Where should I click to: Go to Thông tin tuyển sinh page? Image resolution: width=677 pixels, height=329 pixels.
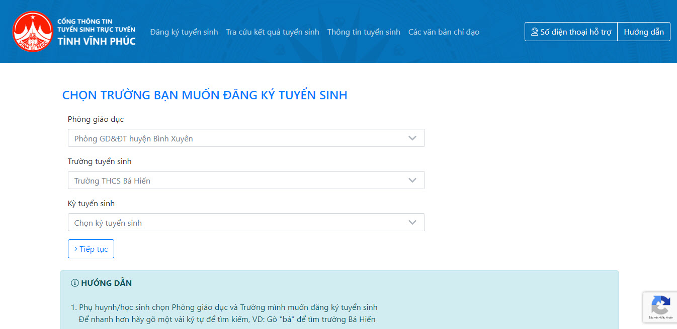pyautogui.click(x=364, y=32)
